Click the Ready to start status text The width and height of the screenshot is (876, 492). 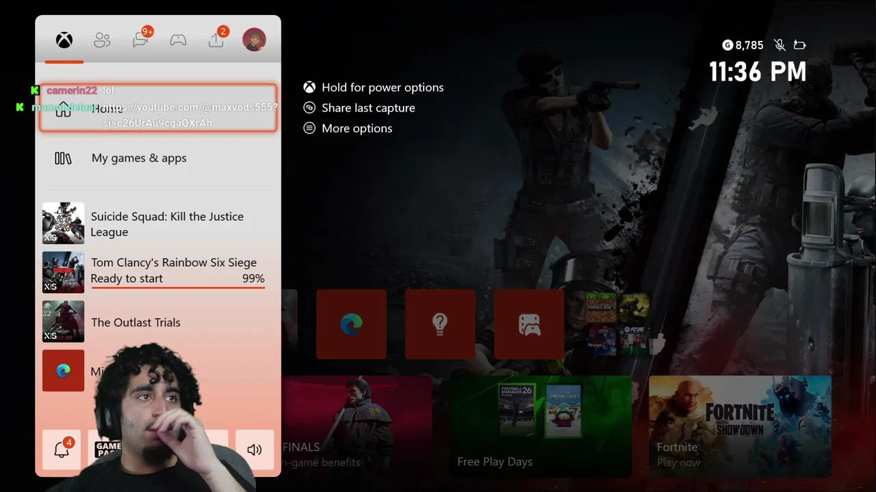coord(127,279)
